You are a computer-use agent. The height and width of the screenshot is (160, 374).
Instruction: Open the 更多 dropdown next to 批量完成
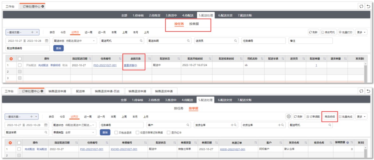361,116
